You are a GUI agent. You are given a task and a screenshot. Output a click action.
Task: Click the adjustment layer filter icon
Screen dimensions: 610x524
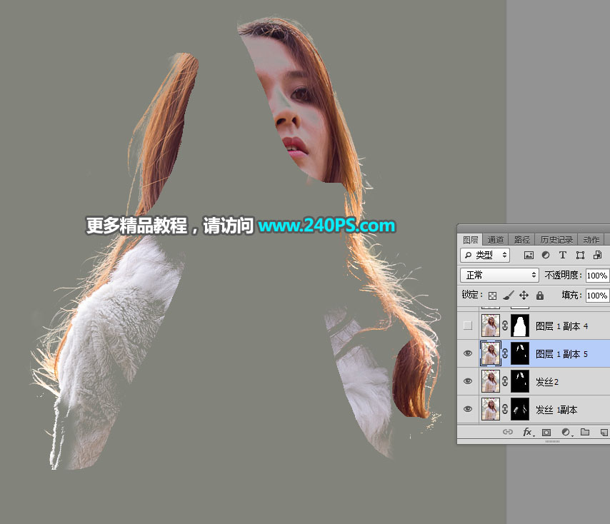click(546, 255)
